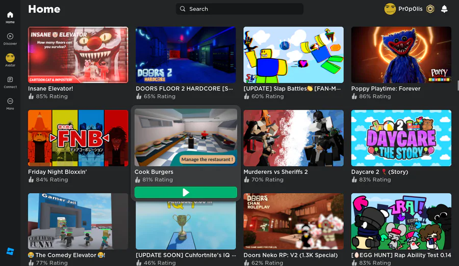Open the Rap Ability Test thumbnail
Viewport: 459px width, 266px height.
coord(401,221)
